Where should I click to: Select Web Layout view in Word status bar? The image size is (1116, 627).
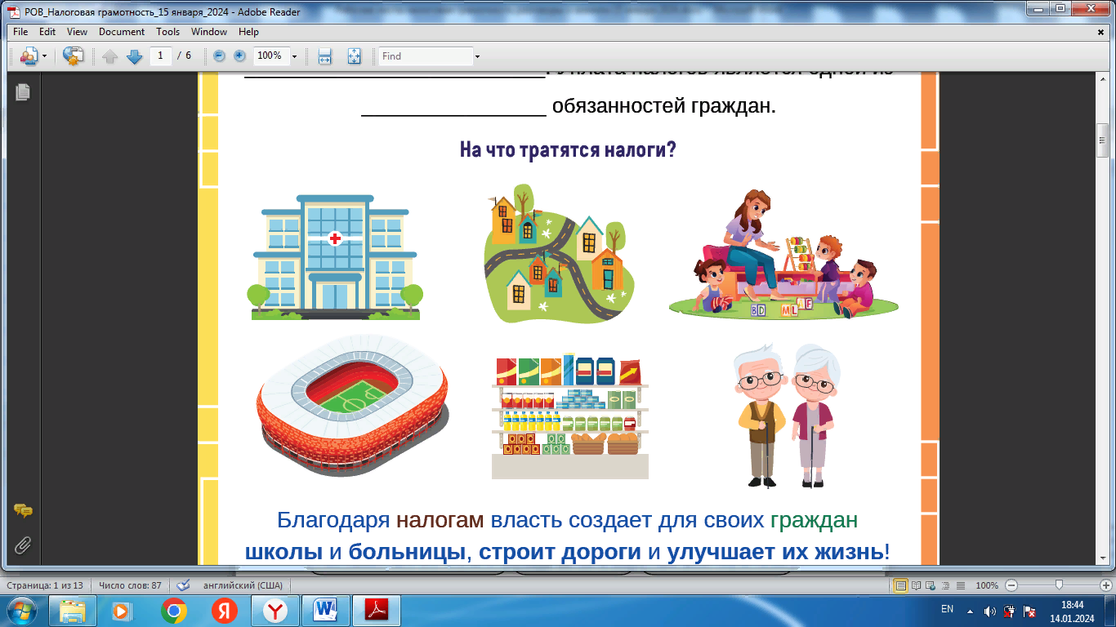[930, 585]
